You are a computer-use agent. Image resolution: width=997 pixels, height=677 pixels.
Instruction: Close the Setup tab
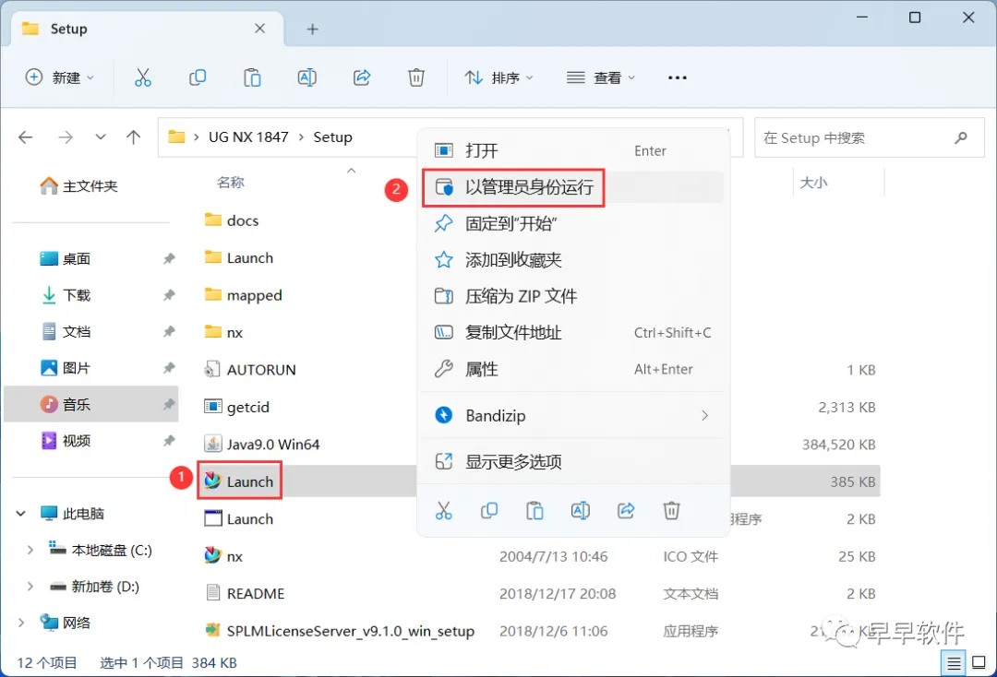(x=259, y=29)
